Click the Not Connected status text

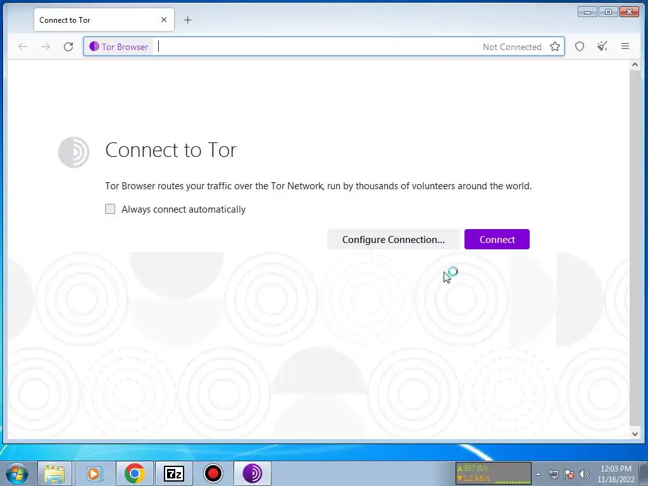512,47
